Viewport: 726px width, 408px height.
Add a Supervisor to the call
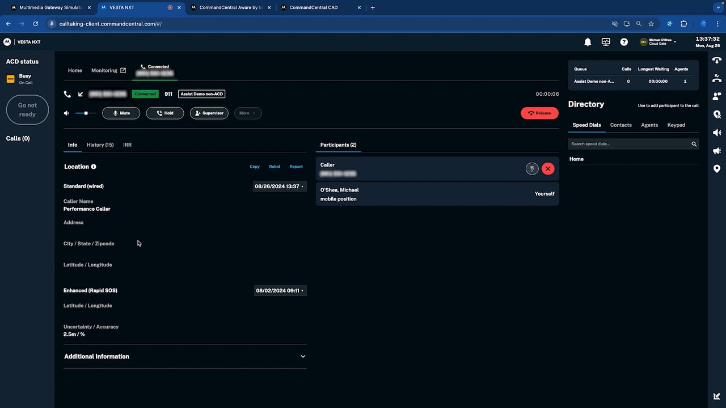(x=209, y=113)
